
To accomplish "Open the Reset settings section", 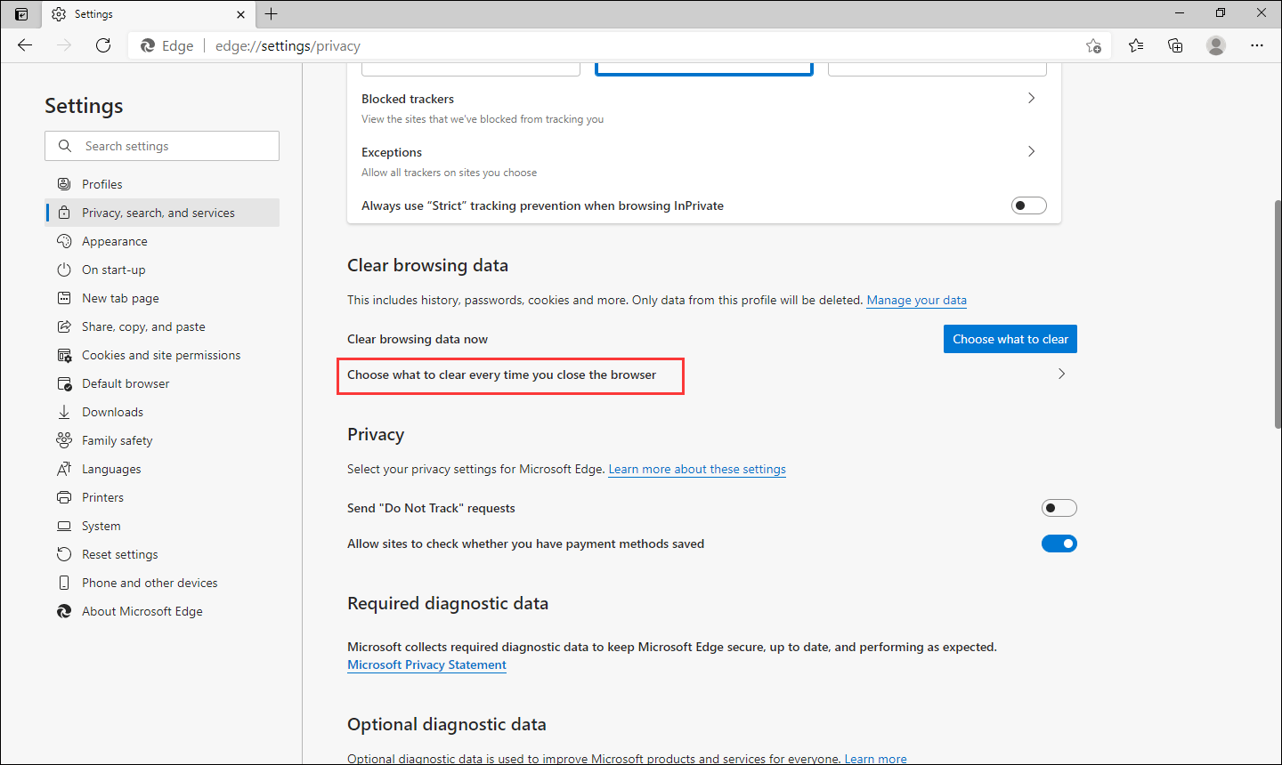I will (x=64, y=553).
